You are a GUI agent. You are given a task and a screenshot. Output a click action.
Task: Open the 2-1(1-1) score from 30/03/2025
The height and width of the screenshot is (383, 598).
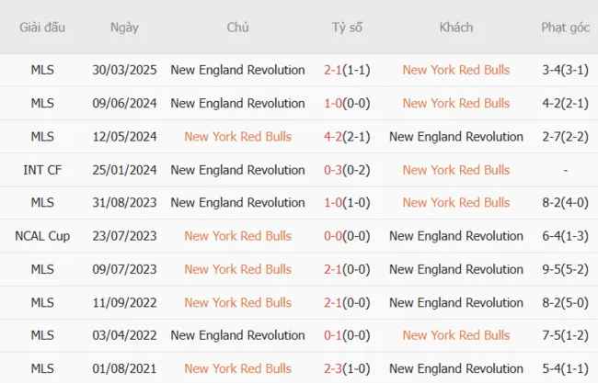click(x=347, y=70)
